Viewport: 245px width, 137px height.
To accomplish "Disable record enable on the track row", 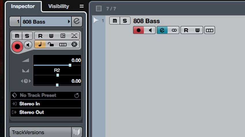I will pos(138,30).
